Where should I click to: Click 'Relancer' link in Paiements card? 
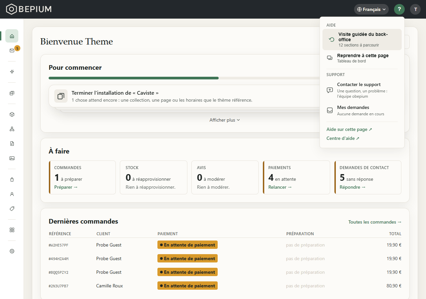click(x=280, y=187)
